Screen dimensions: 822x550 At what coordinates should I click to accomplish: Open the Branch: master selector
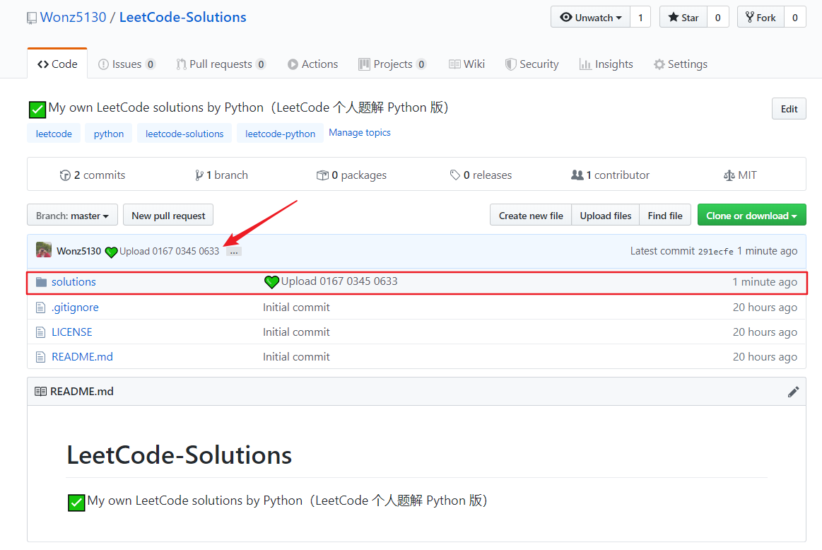click(x=72, y=216)
